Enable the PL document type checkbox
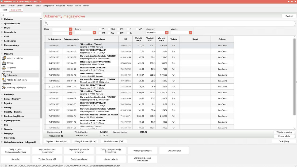The height and width of the screenshot is (167, 297). point(128,29)
